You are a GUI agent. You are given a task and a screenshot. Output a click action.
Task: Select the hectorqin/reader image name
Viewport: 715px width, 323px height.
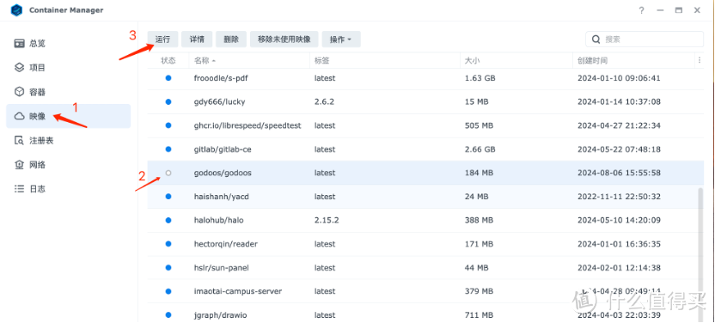pyautogui.click(x=226, y=244)
